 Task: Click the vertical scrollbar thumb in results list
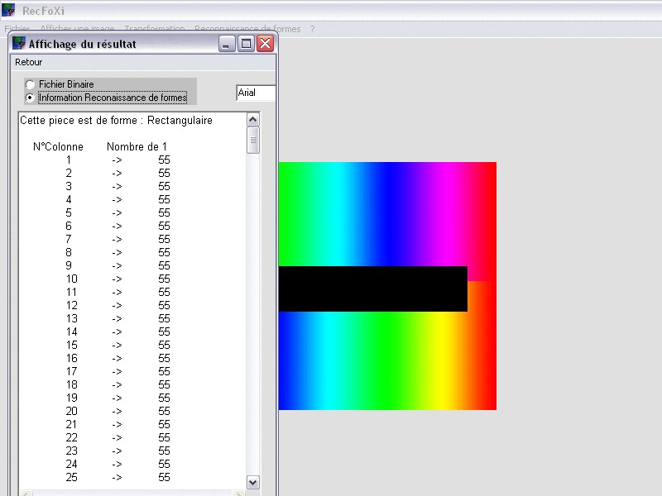coord(253,141)
